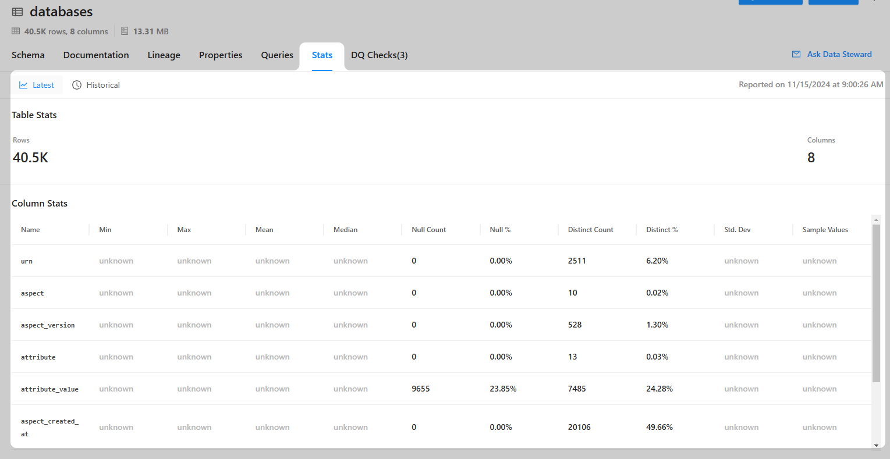890x459 pixels.
Task: Click the aspect_version column name
Action: [x=48, y=325]
